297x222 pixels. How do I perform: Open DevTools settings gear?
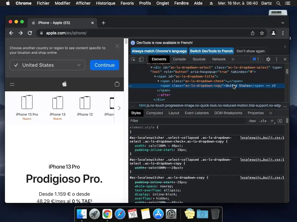(x=268, y=59)
